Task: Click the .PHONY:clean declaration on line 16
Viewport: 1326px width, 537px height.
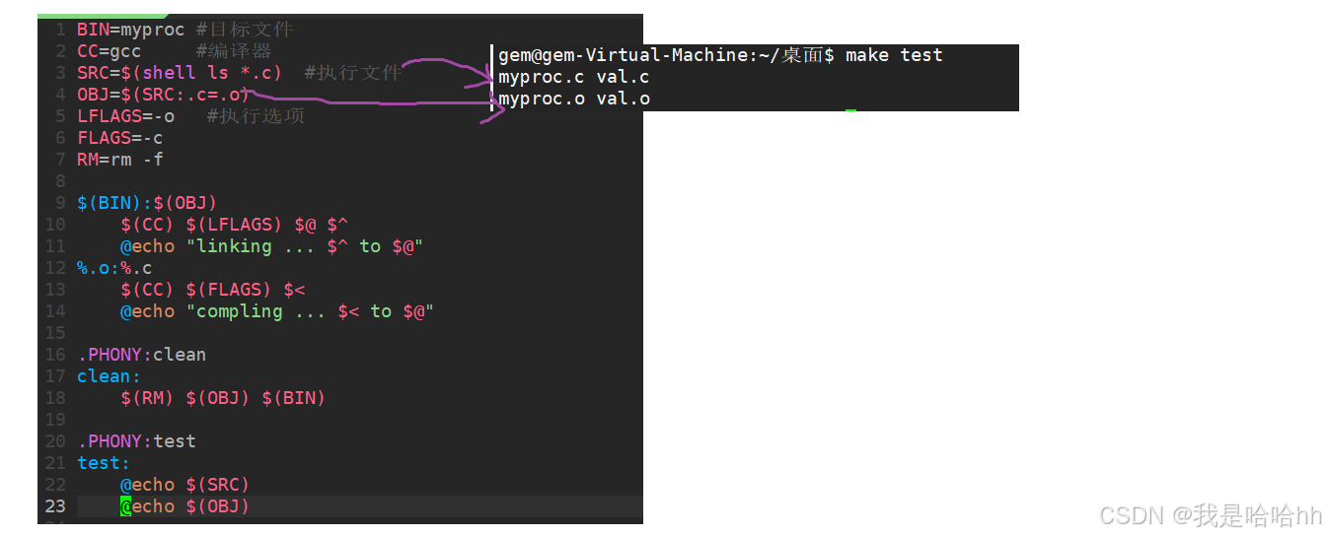Action: tap(142, 355)
